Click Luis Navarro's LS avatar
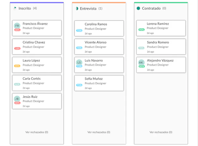The height and width of the screenshot is (146, 198). 79,63
